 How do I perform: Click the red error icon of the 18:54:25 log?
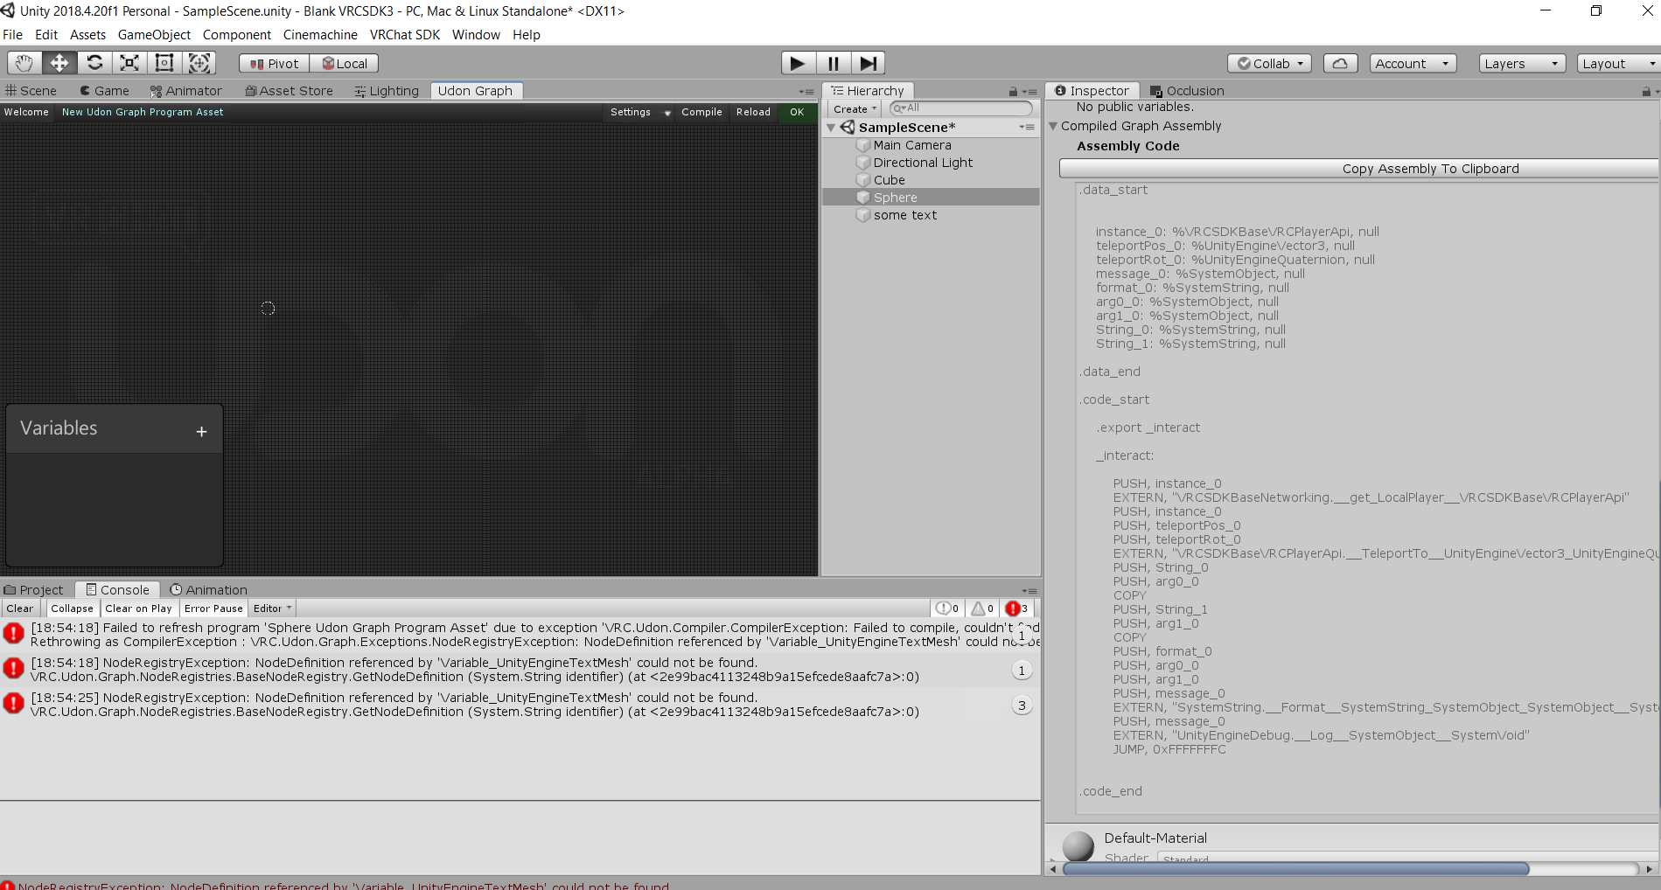pos(14,704)
